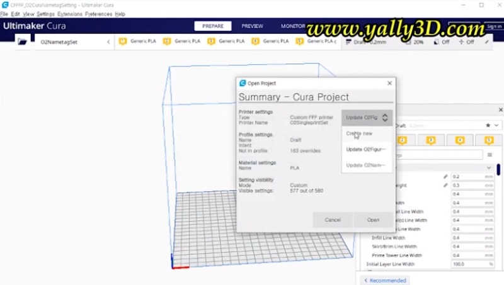Click the Sign in button

[494, 26]
